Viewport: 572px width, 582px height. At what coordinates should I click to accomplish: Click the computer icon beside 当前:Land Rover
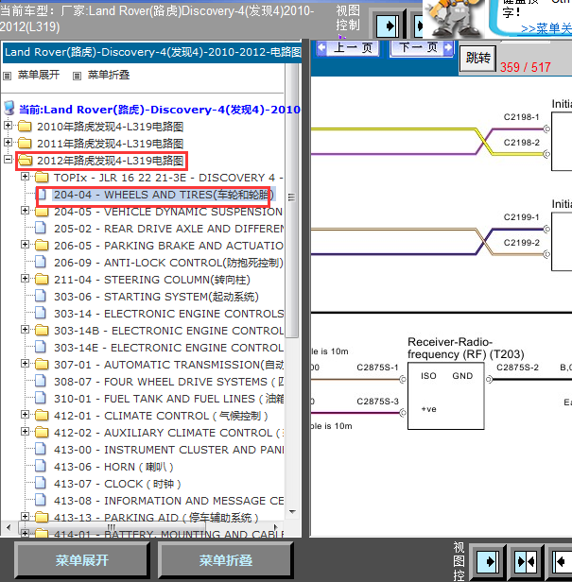[9, 108]
